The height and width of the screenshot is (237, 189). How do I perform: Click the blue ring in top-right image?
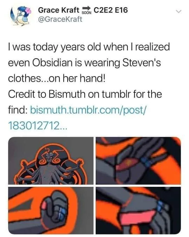(146, 163)
